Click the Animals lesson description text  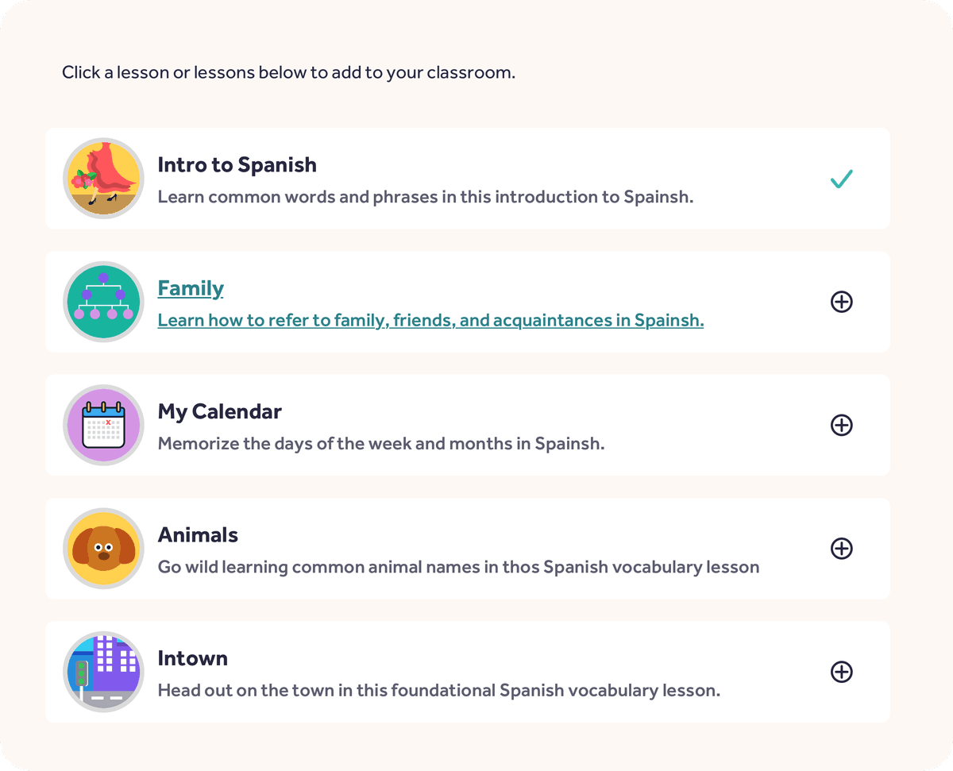coord(458,568)
